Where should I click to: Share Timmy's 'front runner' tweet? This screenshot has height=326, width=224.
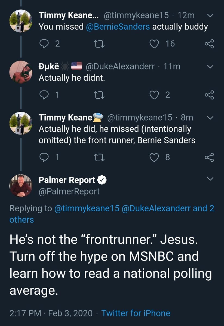[209, 157]
